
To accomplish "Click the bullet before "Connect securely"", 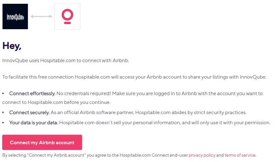I will (3, 113).
